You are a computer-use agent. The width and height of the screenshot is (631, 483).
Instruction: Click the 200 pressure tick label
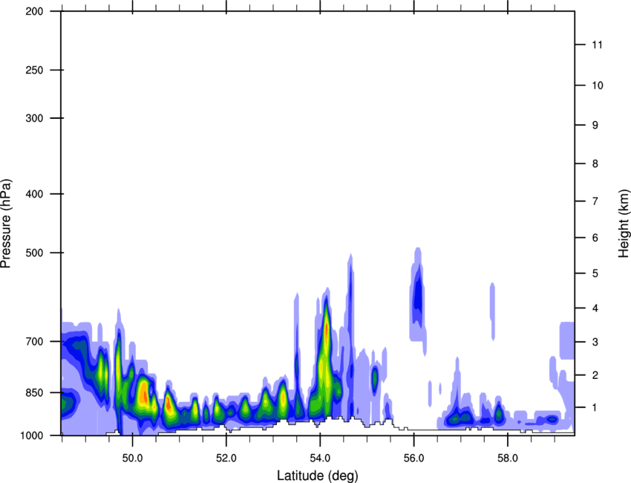(x=34, y=11)
